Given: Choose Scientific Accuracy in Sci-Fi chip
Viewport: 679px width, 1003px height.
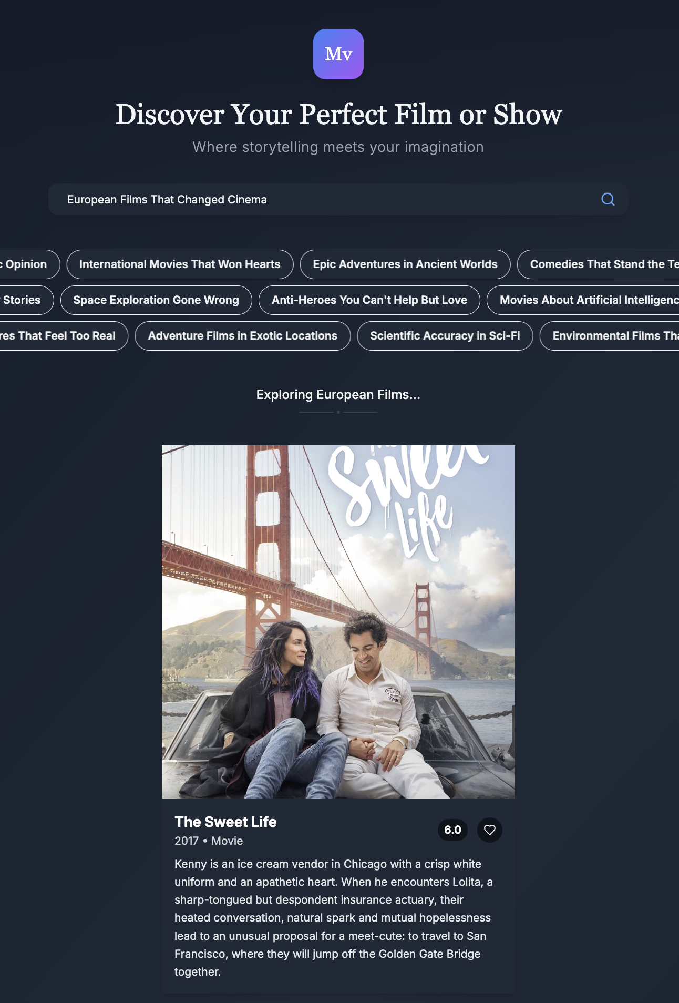Looking at the screenshot, I should tap(445, 336).
